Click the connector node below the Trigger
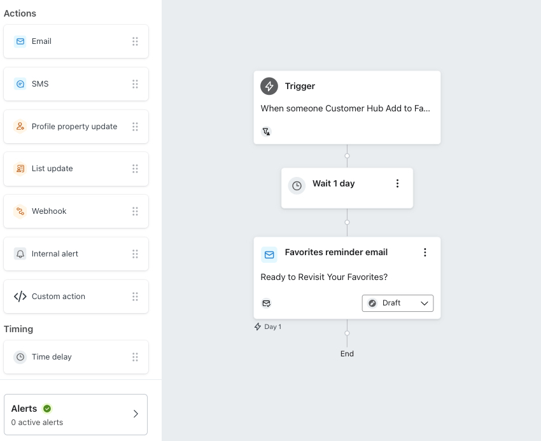 [347, 156]
